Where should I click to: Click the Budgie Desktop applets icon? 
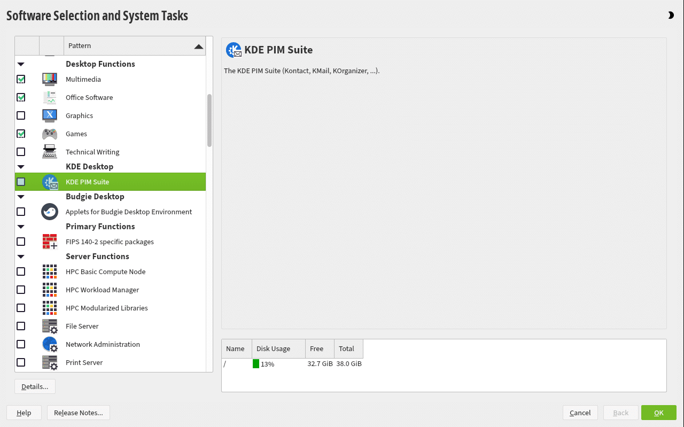click(x=50, y=212)
